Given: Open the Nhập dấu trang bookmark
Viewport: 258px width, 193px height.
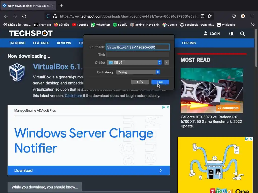Looking at the screenshot, I should tap(17, 25).
